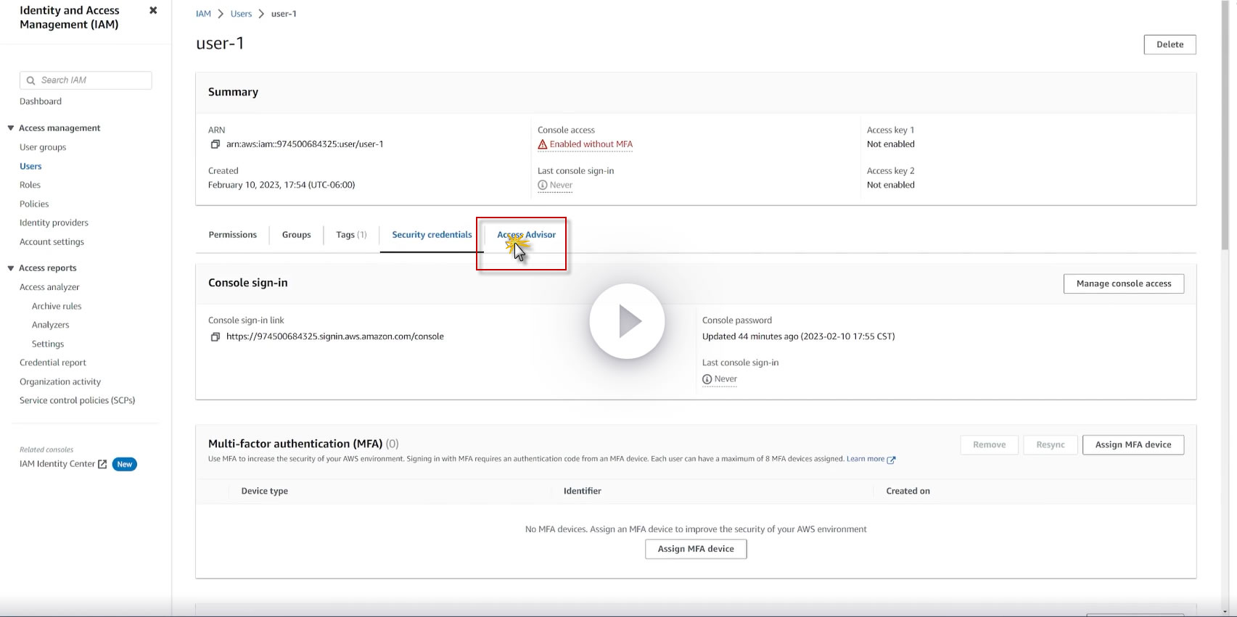Click the info icon beside Never in Console sign-in panel
The width and height of the screenshot is (1237, 617).
707,379
